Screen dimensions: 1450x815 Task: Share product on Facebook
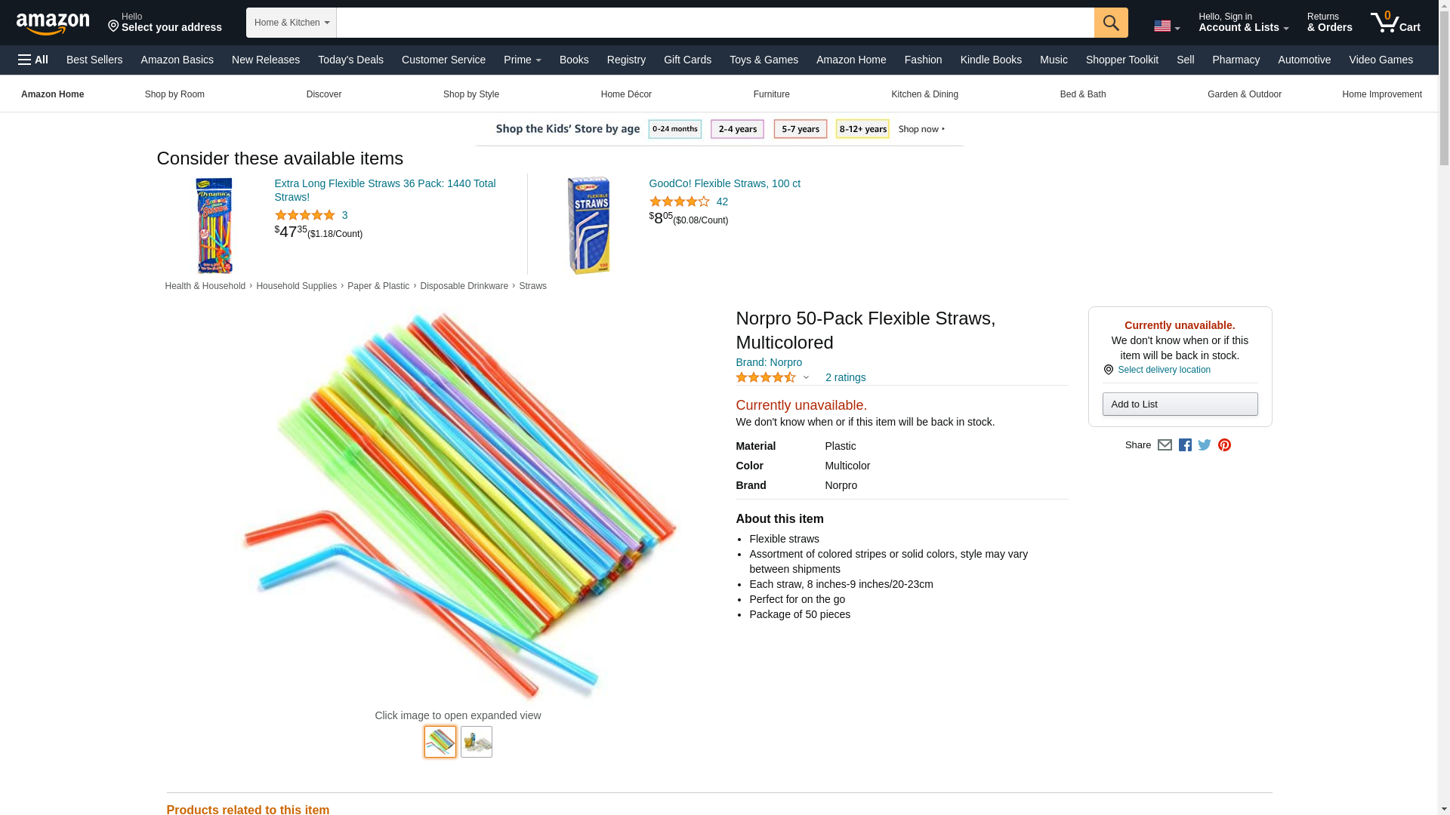tap(1185, 445)
